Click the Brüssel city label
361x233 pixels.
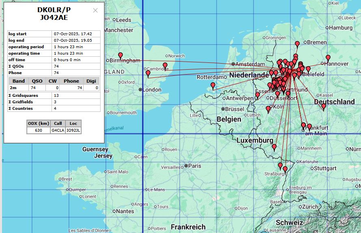click(235, 109)
